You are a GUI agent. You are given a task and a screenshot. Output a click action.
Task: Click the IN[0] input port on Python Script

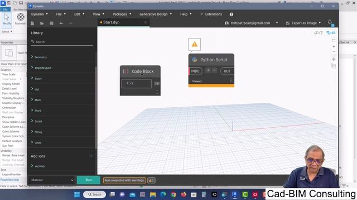click(195, 71)
